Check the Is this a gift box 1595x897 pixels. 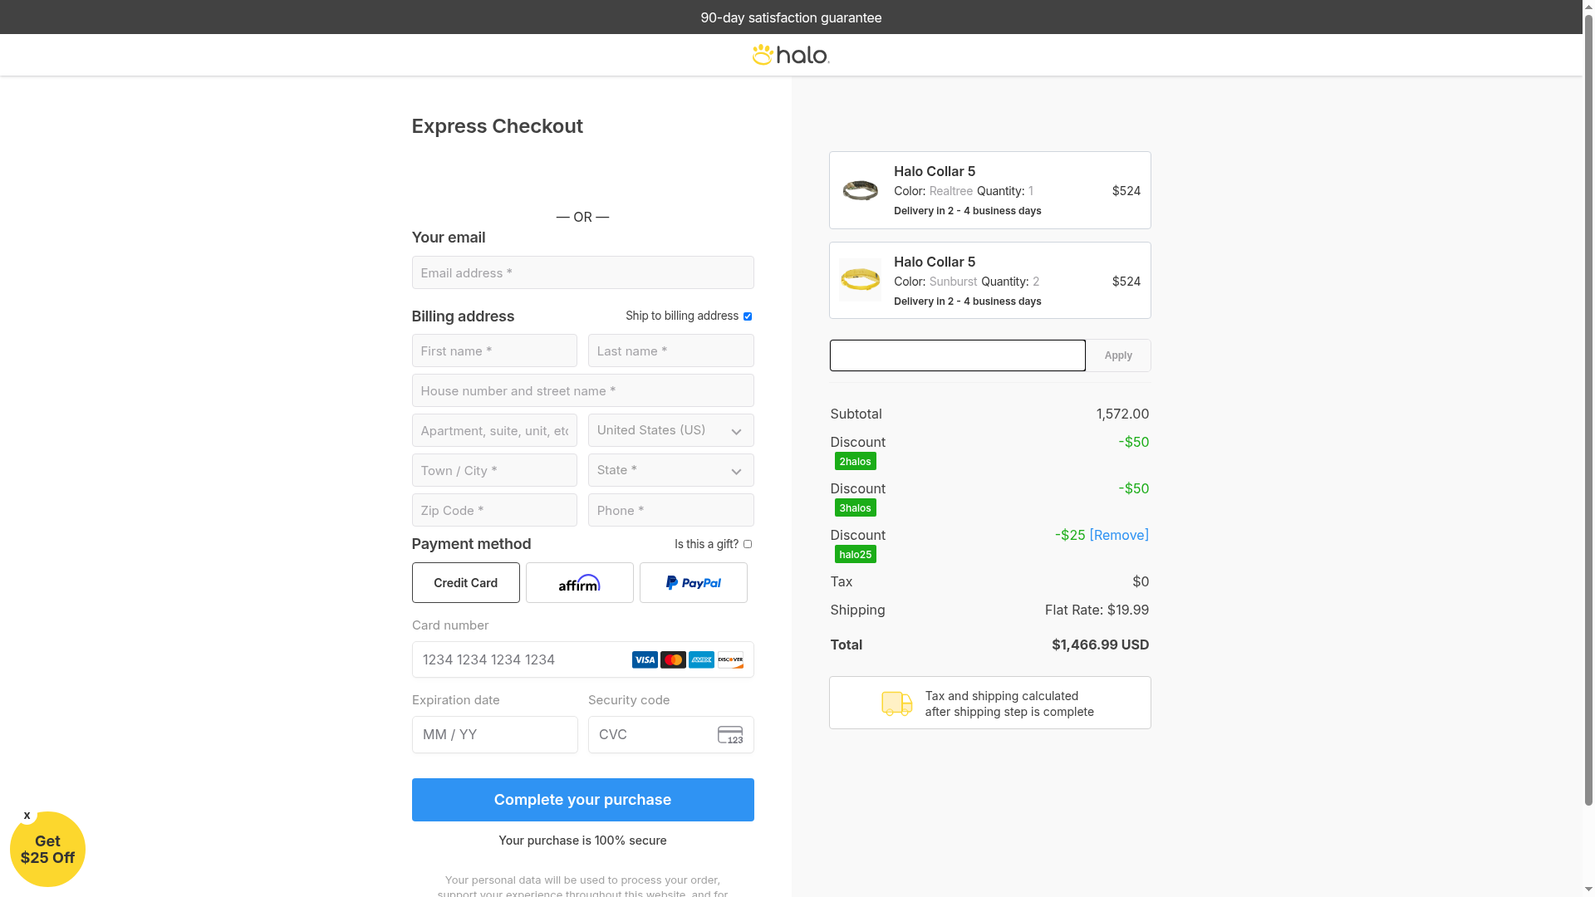tap(748, 544)
